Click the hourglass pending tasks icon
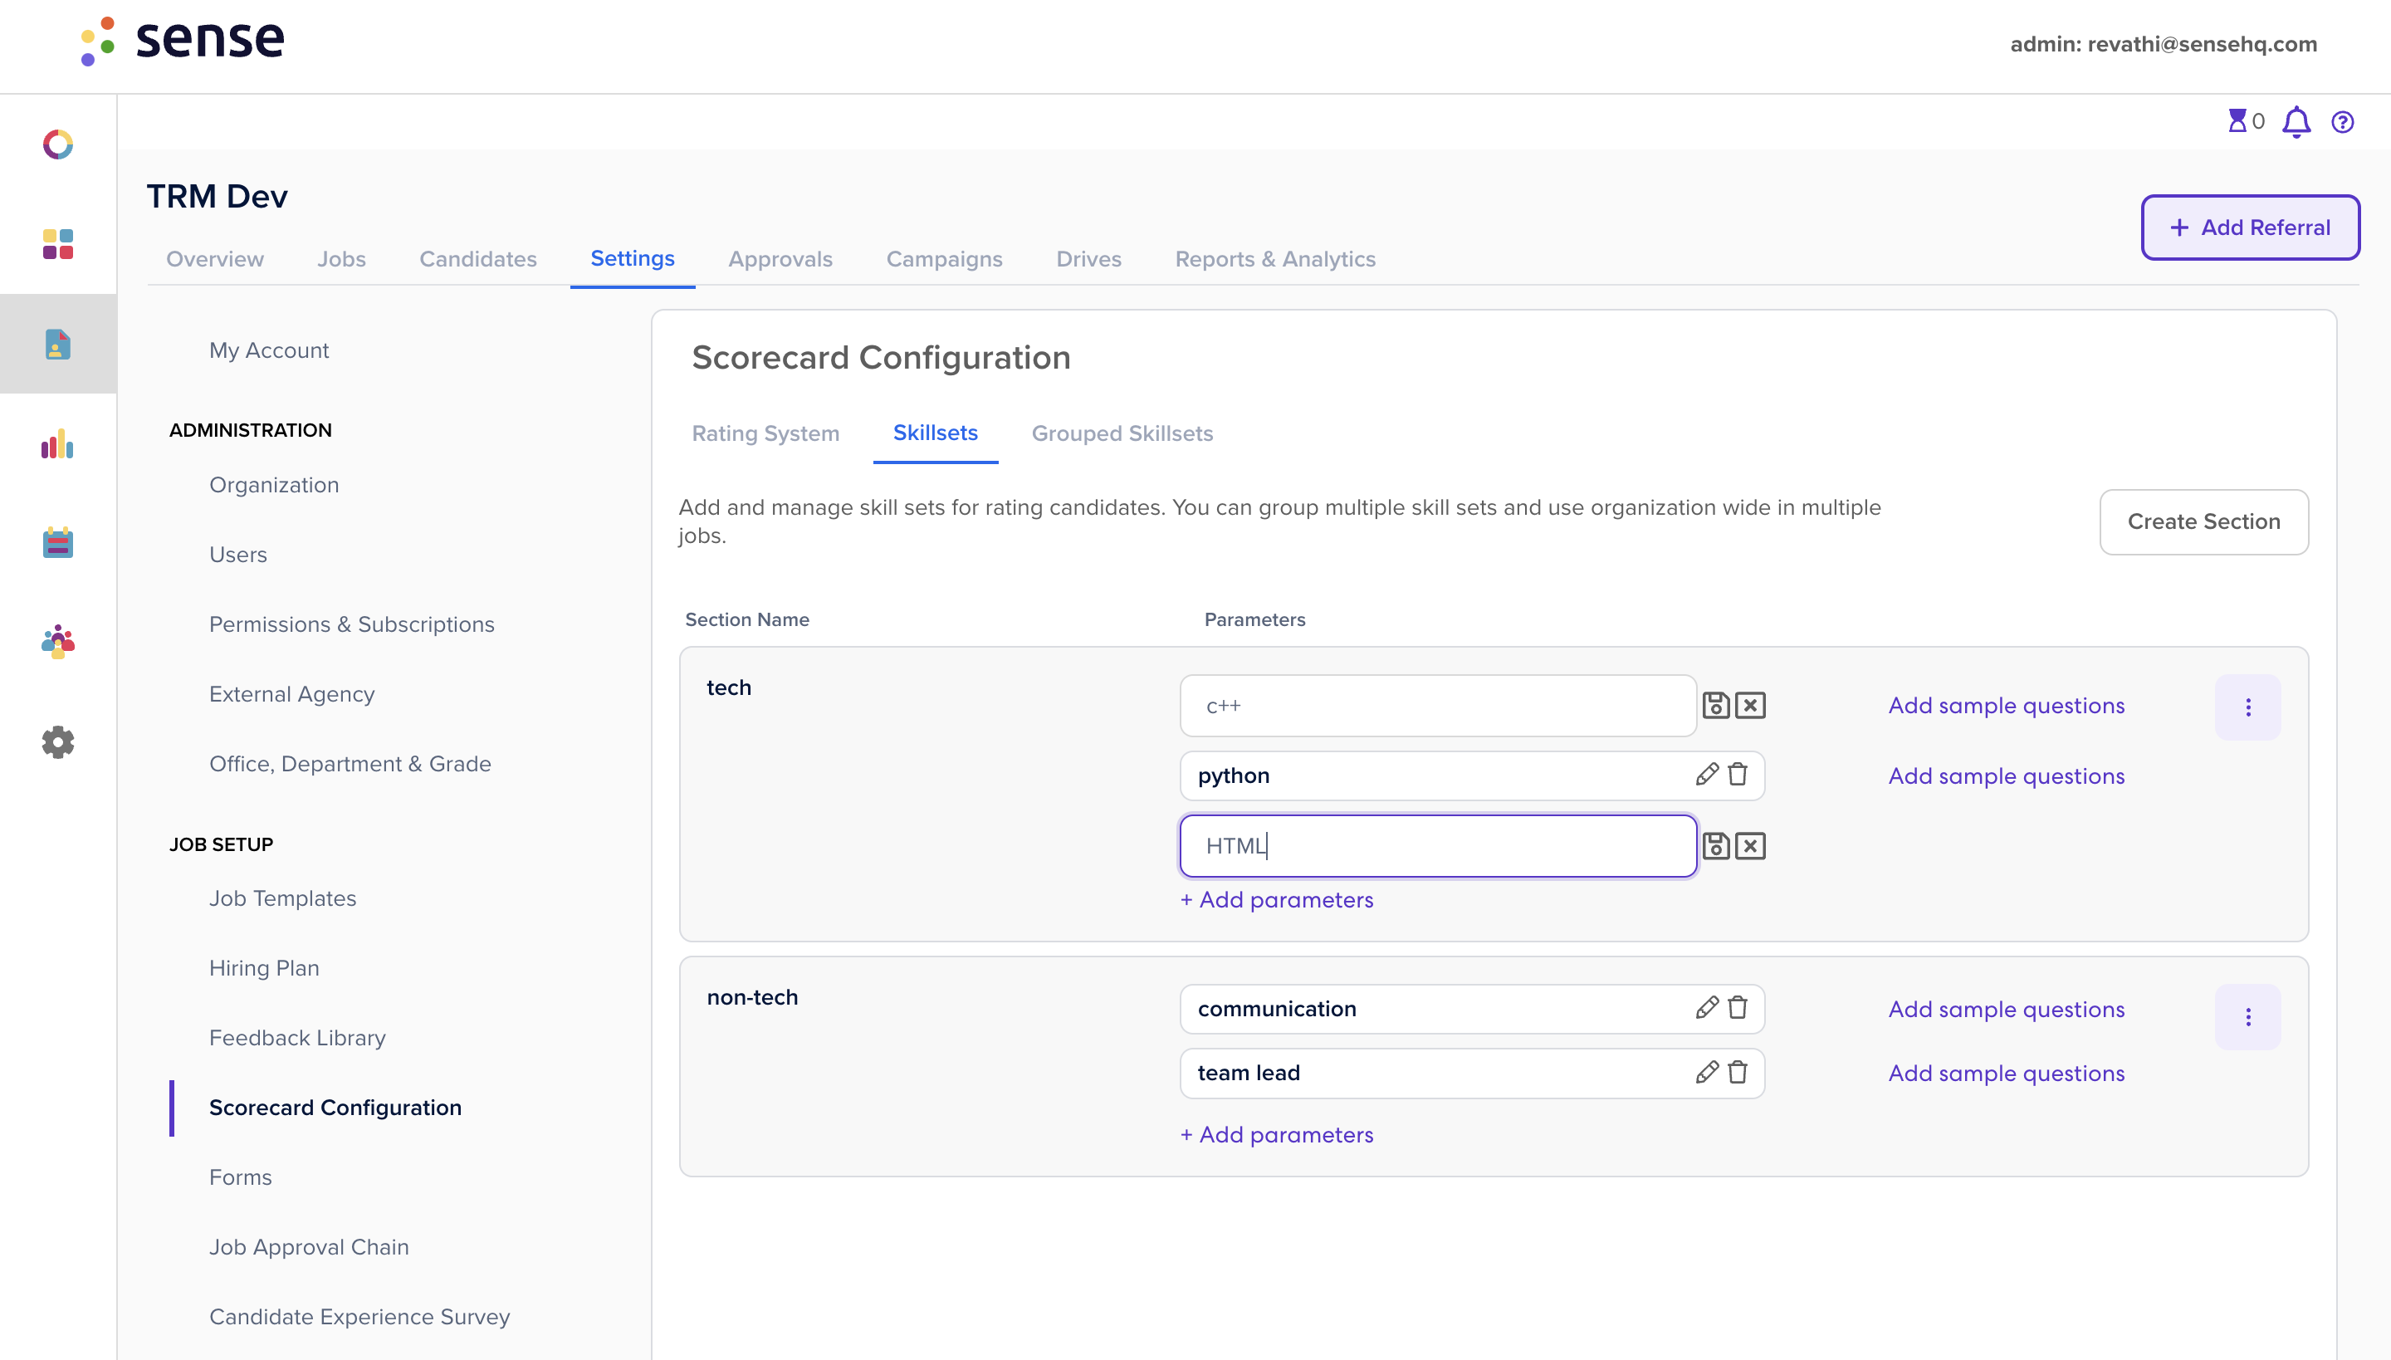Screen dimensions: 2391x1360 [2238, 121]
